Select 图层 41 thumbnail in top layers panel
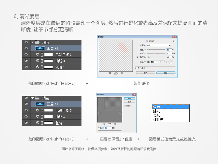Screen dimensions: 218x164 pos(40,48)
